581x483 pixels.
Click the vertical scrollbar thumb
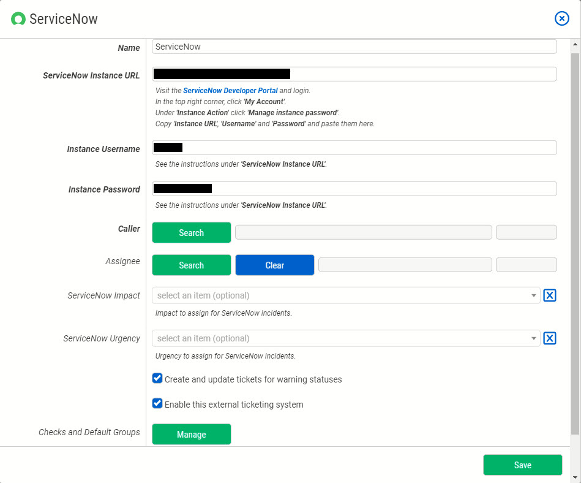575,245
